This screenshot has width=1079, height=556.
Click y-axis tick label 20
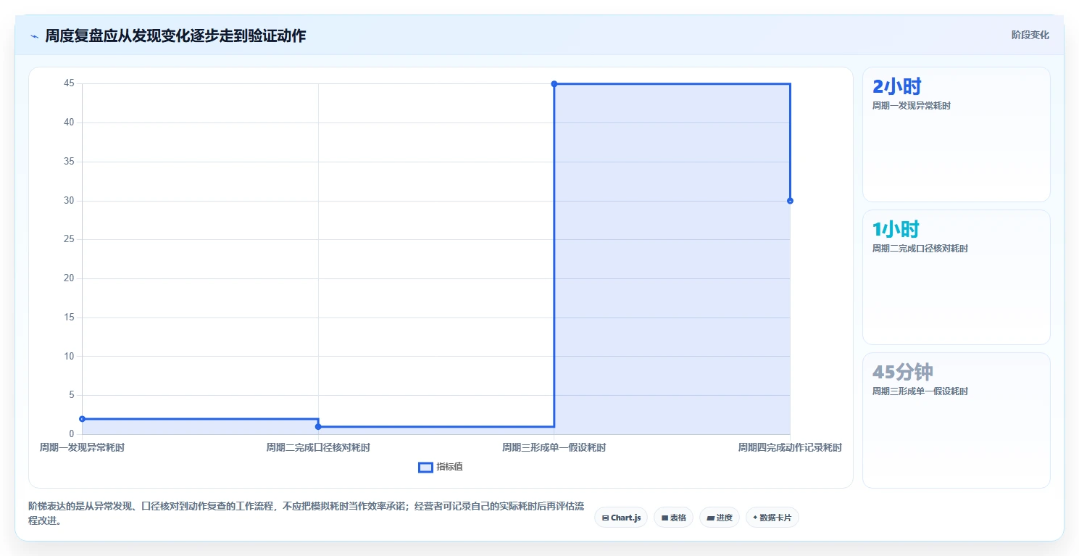[69, 278]
